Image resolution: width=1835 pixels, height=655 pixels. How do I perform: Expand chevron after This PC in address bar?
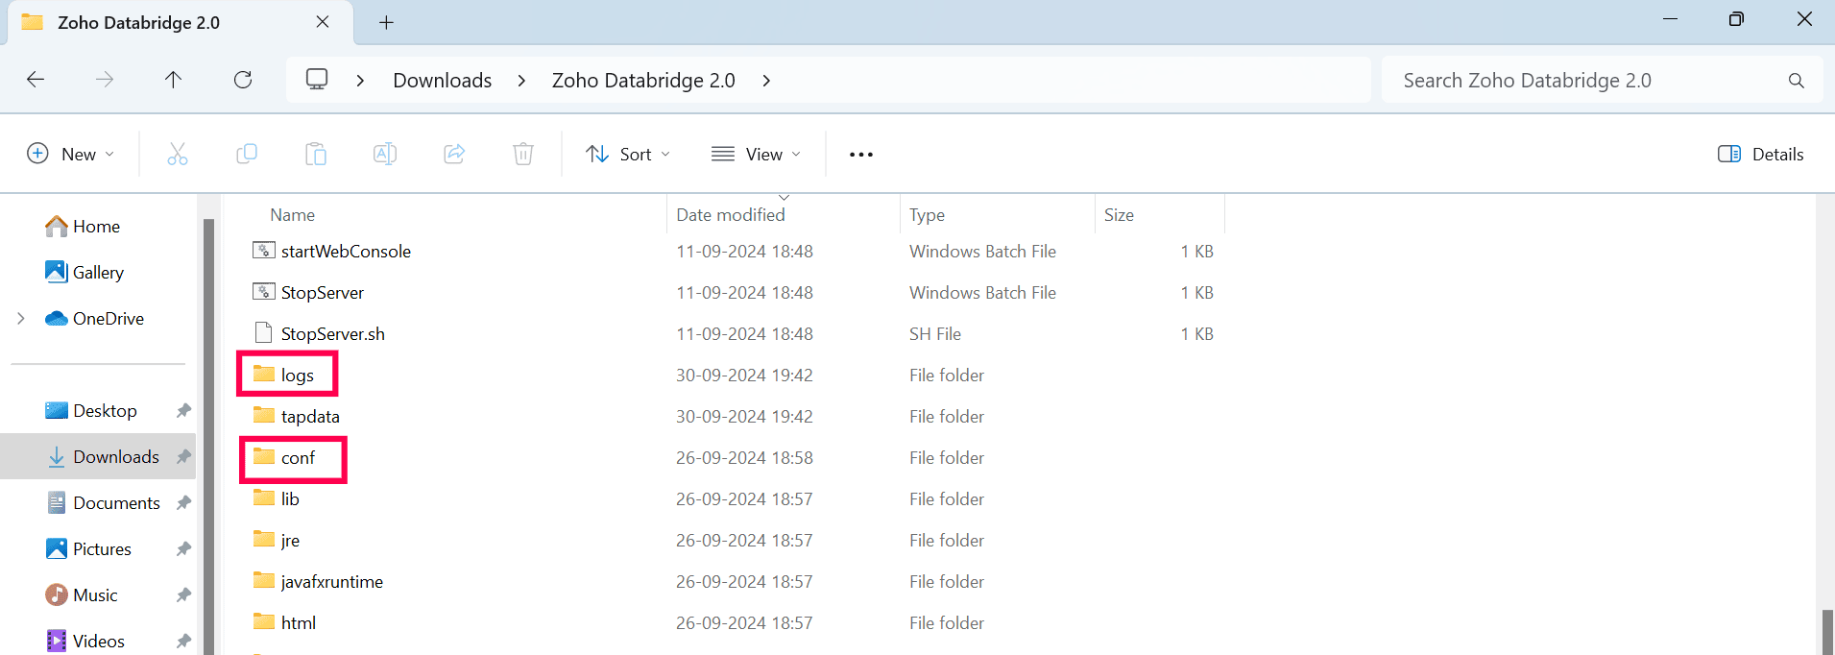[360, 81]
